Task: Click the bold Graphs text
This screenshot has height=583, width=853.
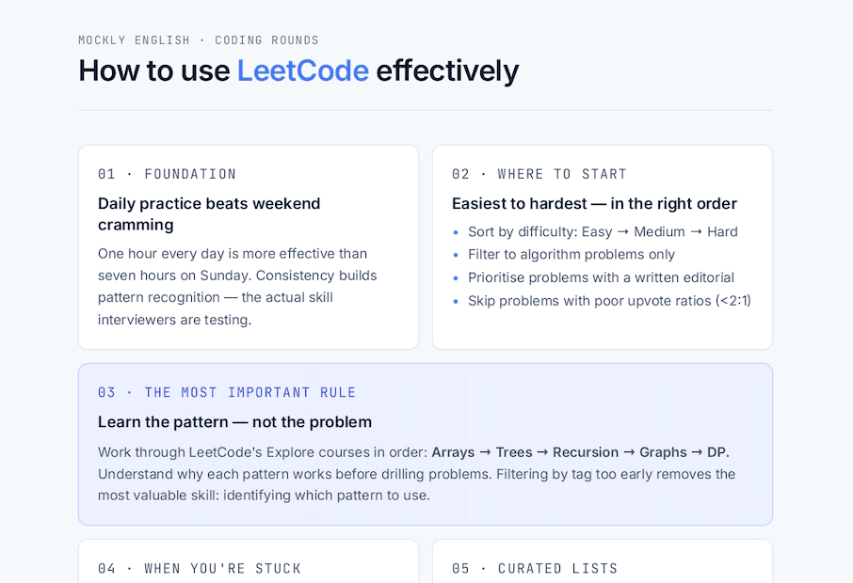Action: point(663,452)
